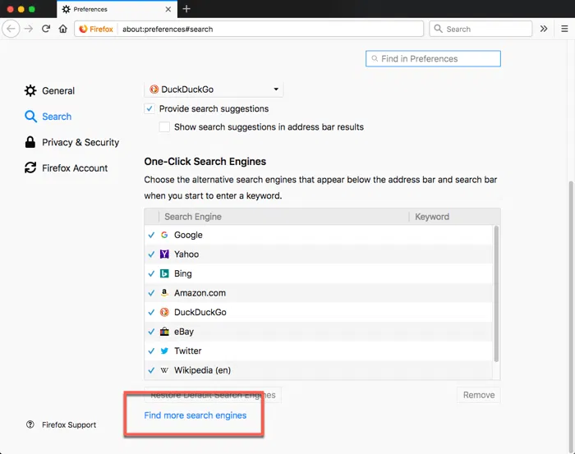Open the toolbar overflow chevron menu
Viewport: 575px width, 454px height.
coord(544,29)
